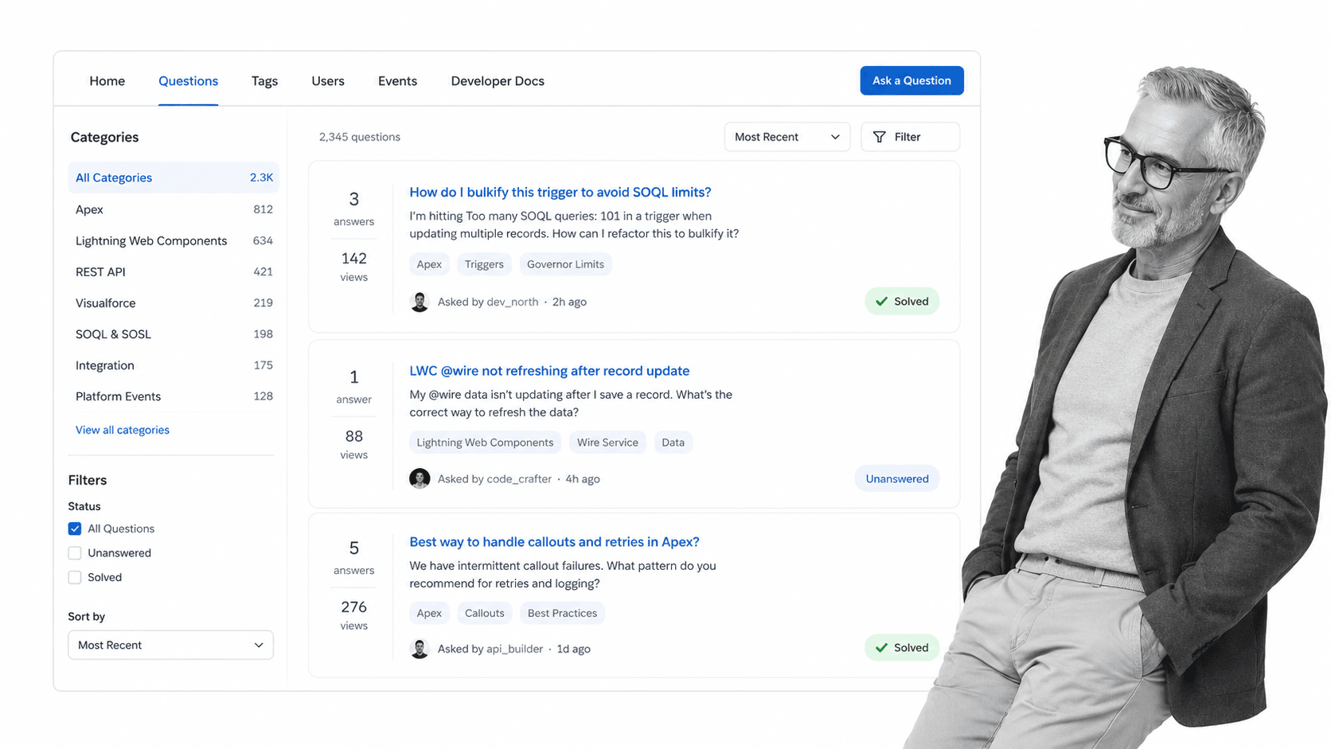The width and height of the screenshot is (1331, 749).
Task: Click the code_crafter username
Action: tap(519, 478)
